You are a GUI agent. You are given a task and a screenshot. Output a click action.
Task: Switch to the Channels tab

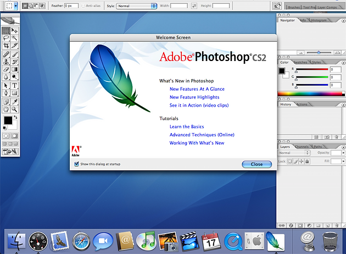coord(302,147)
